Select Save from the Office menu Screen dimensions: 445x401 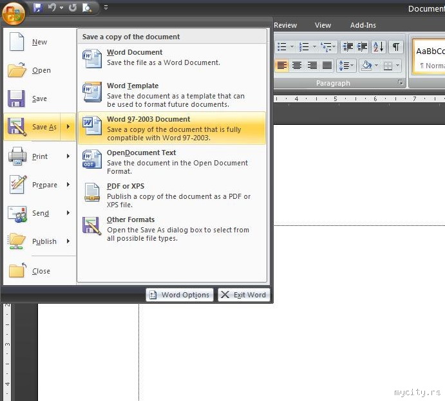[39, 98]
